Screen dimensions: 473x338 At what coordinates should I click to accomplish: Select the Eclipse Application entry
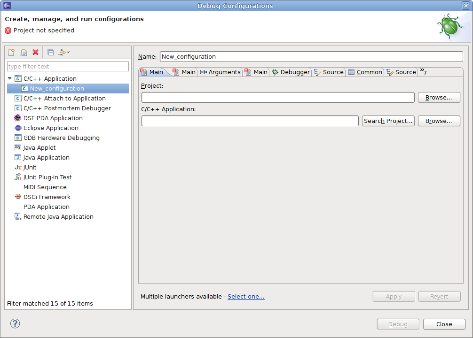(x=51, y=128)
